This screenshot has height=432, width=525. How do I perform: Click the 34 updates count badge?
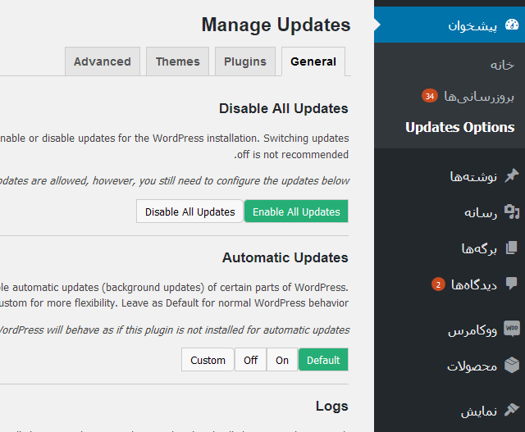430,97
